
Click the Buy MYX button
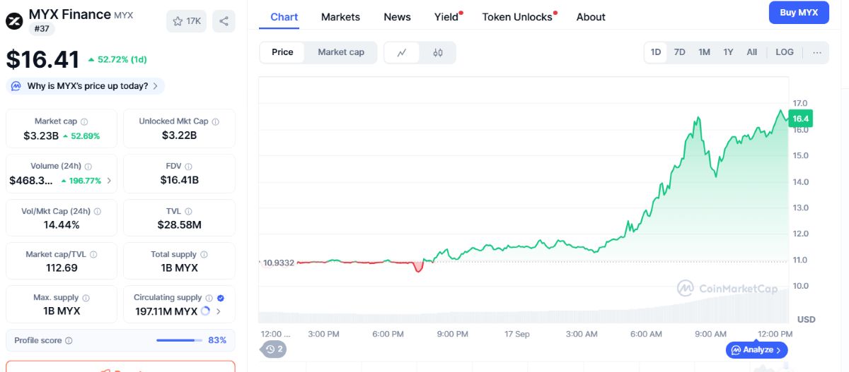coord(799,13)
